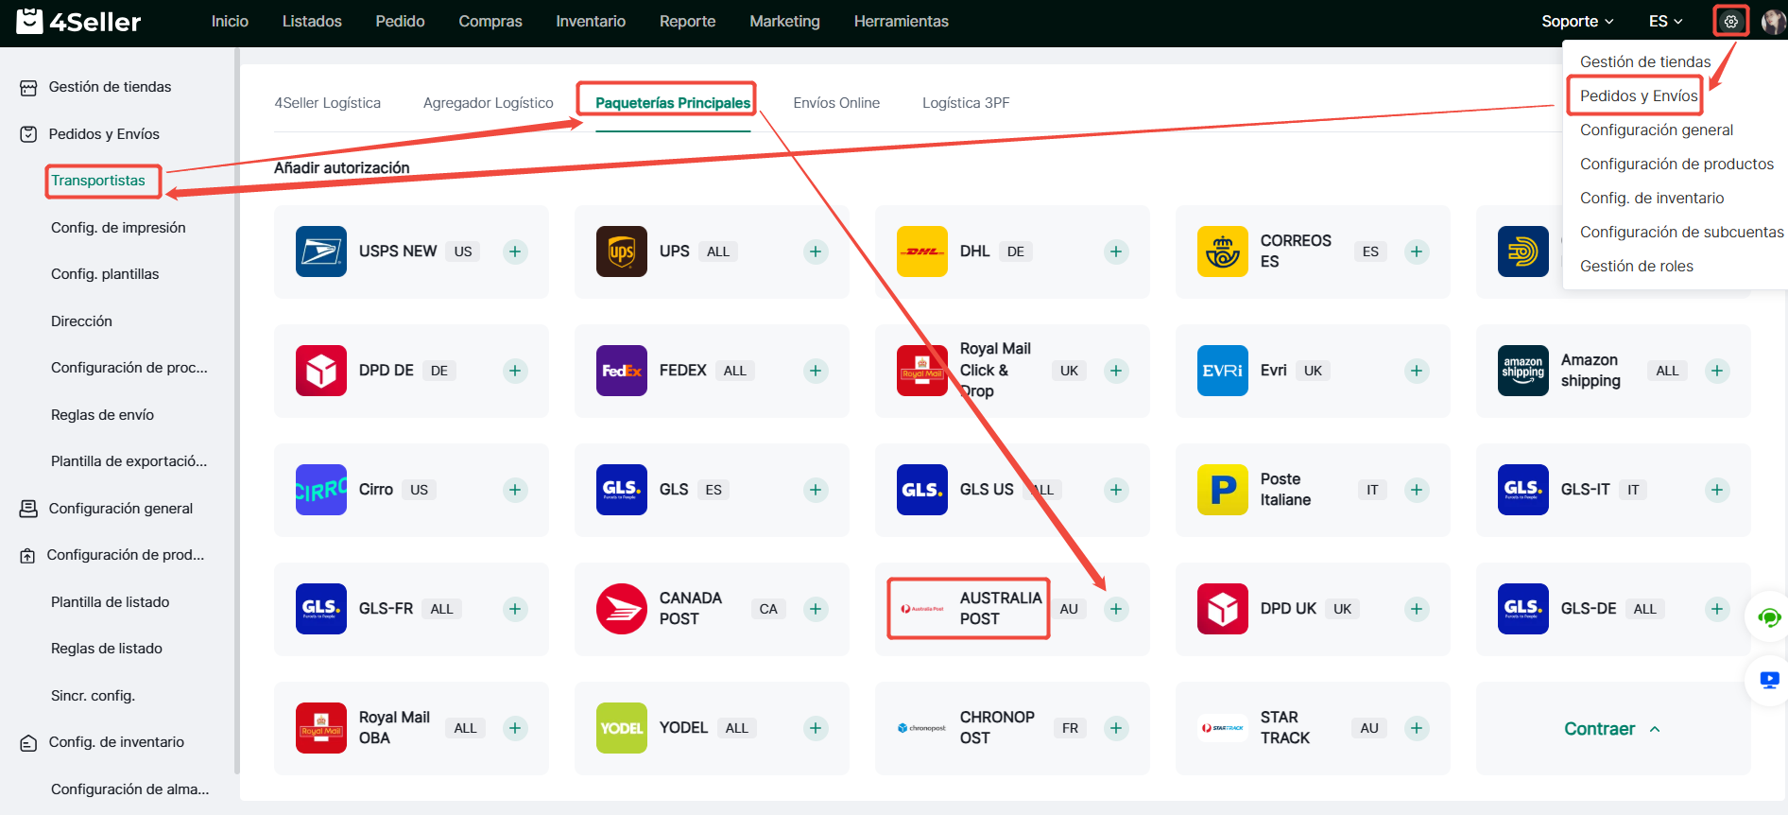Add DHL DE carrier authorization
This screenshot has width=1788, height=815.
1116,251
